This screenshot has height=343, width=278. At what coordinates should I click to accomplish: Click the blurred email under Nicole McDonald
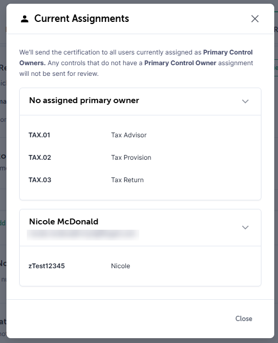(83, 235)
